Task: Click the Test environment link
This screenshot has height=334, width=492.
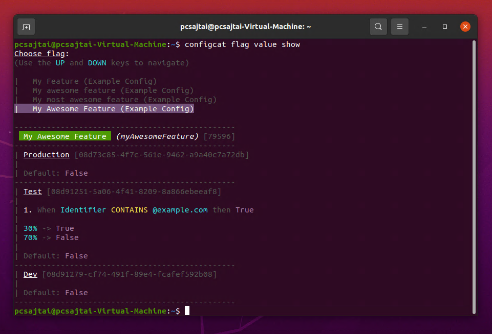Action: coord(32,191)
